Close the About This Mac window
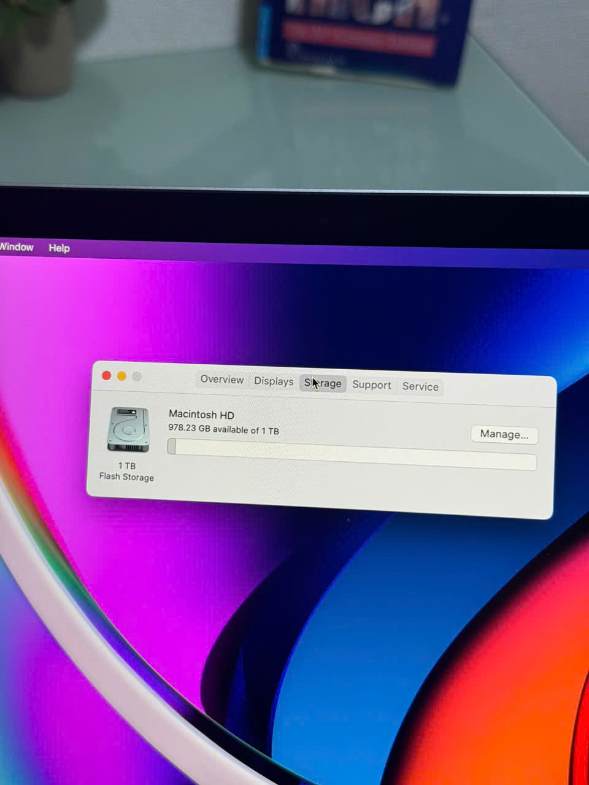Image resolution: width=589 pixels, height=785 pixels. point(107,375)
